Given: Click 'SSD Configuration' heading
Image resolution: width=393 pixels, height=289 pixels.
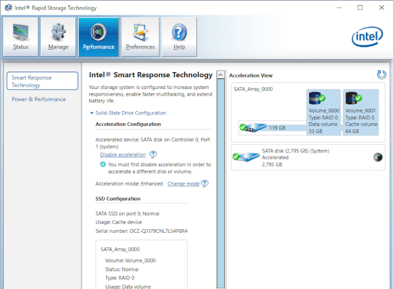Looking at the screenshot, I should pyautogui.click(x=118, y=199).
